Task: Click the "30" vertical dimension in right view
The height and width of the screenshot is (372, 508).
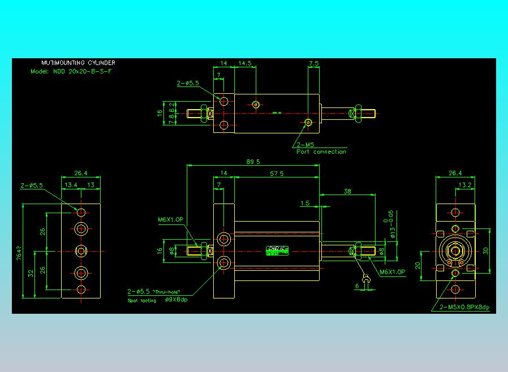Action: (485, 251)
